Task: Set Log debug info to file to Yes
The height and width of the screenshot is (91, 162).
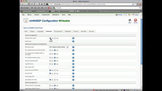Action: (55, 80)
